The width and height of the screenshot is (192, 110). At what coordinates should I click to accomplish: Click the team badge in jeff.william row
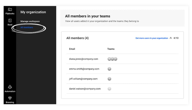[109, 79]
